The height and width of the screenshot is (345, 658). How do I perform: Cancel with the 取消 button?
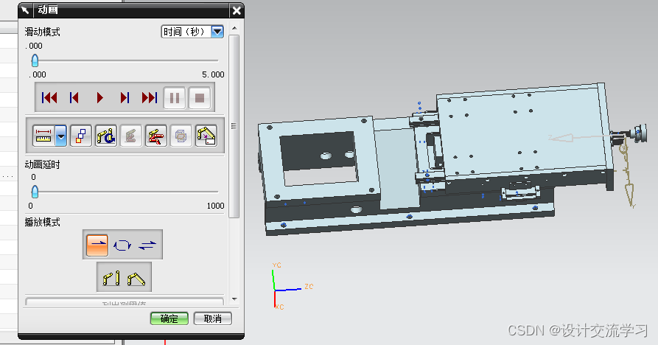(x=213, y=318)
